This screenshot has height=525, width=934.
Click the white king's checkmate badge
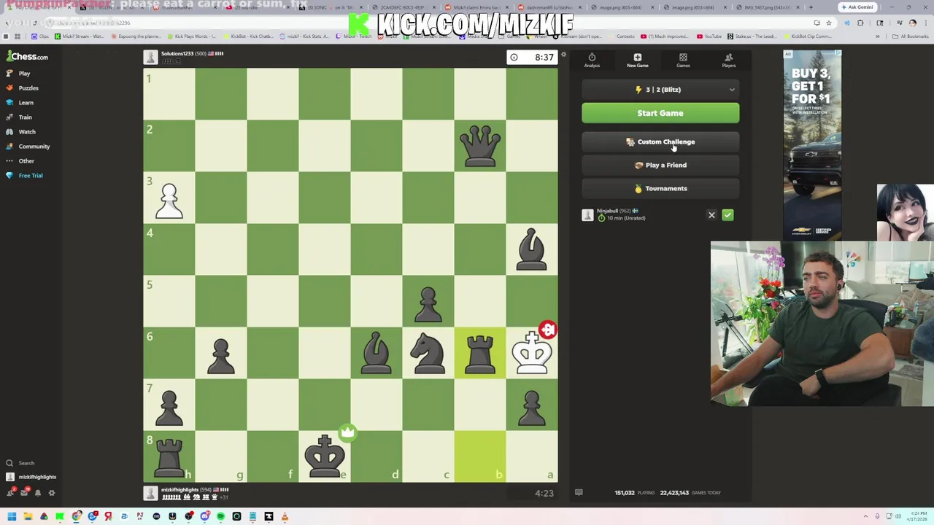pyautogui.click(x=548, y=330)
